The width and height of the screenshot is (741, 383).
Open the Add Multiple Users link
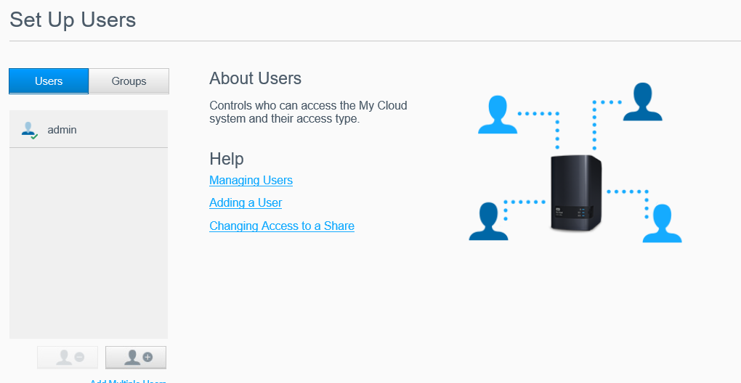pyautogui.click(x=128, y=381)
